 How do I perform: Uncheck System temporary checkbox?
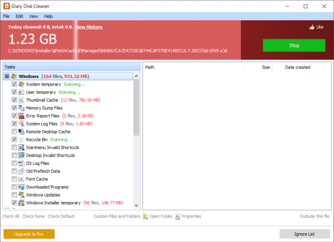[14, 84]
